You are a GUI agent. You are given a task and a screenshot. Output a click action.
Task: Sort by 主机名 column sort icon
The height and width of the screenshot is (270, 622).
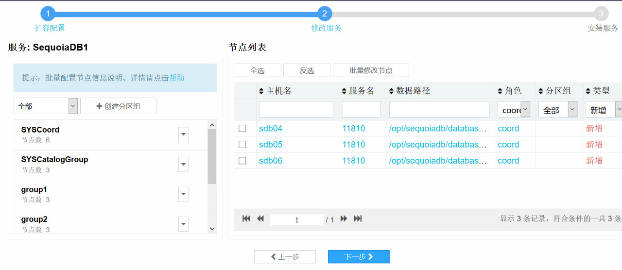pos(261,91)
